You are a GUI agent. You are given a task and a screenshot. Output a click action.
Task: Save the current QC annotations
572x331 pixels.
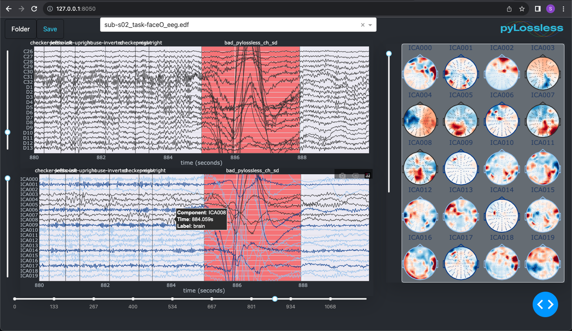point(50,29)
